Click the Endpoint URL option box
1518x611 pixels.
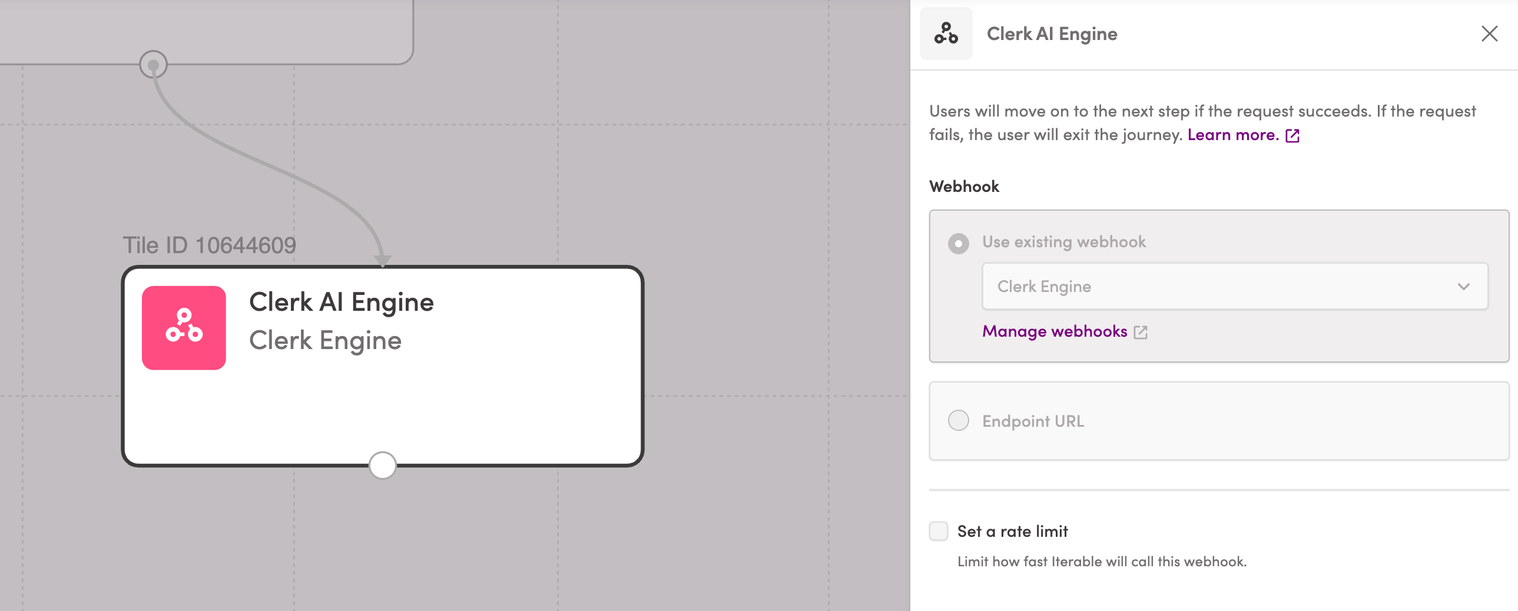coord(1219,420)
